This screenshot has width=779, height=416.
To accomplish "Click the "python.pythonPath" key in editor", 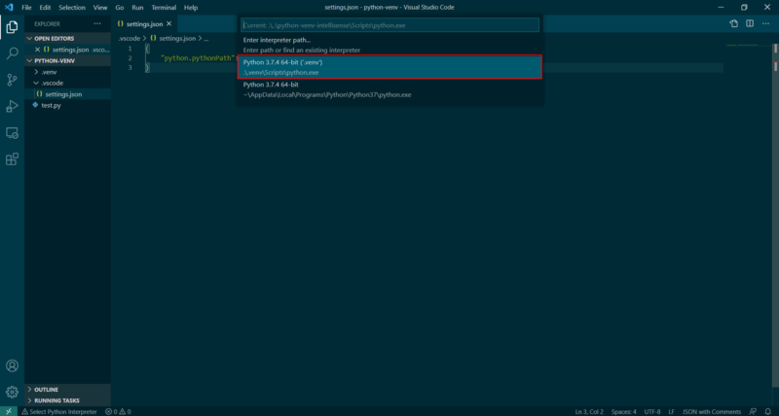I will click(198, 58).
